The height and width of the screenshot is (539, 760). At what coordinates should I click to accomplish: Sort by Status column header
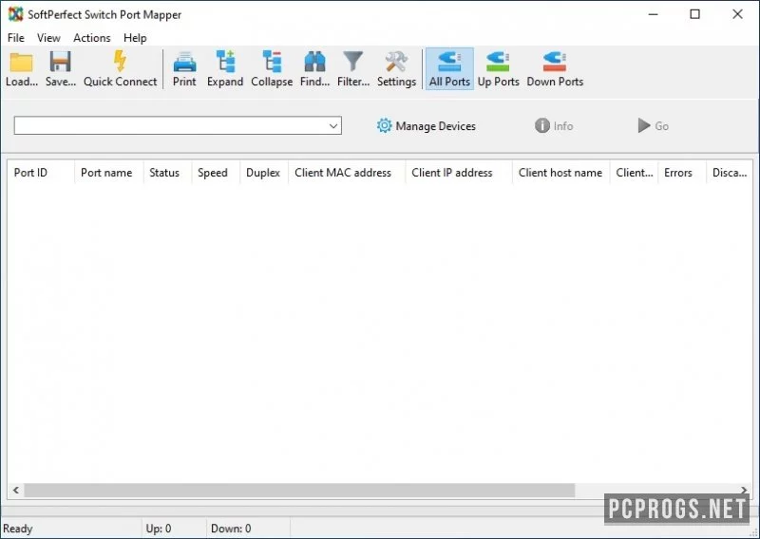click(x=167, y=173)
